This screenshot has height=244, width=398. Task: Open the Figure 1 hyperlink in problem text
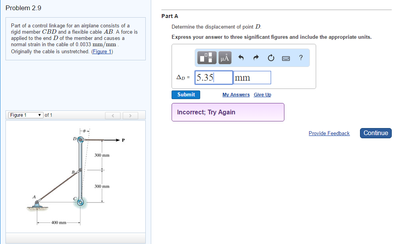102,51
